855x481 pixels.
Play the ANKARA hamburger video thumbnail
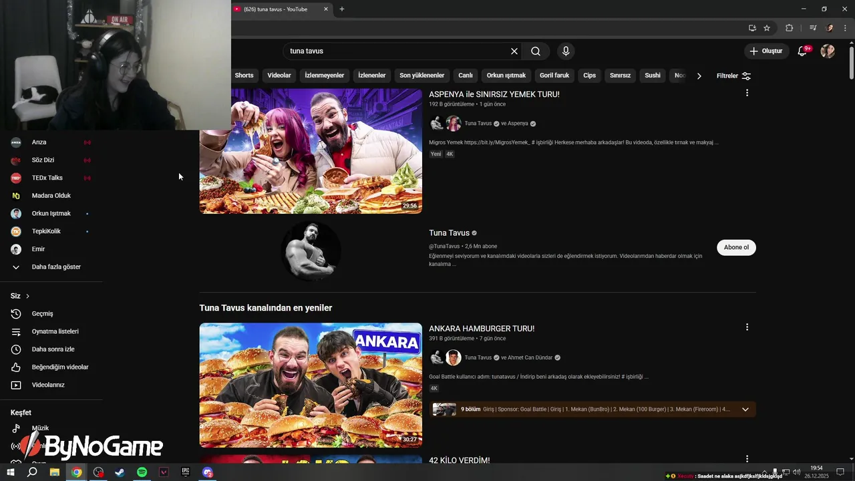click(311, 385)
